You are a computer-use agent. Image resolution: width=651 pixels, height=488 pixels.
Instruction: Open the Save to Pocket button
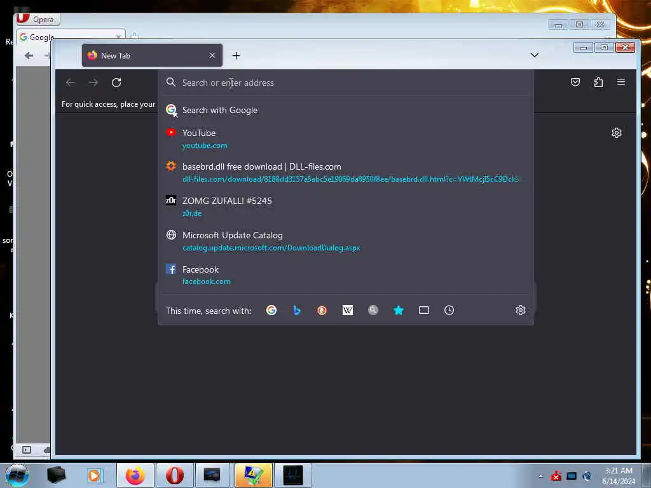pos(575,82)
